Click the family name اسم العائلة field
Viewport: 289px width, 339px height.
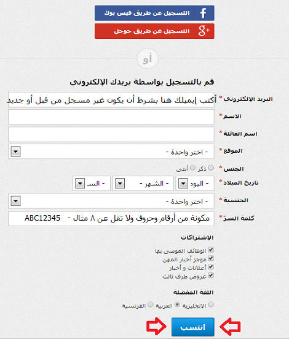111,134
